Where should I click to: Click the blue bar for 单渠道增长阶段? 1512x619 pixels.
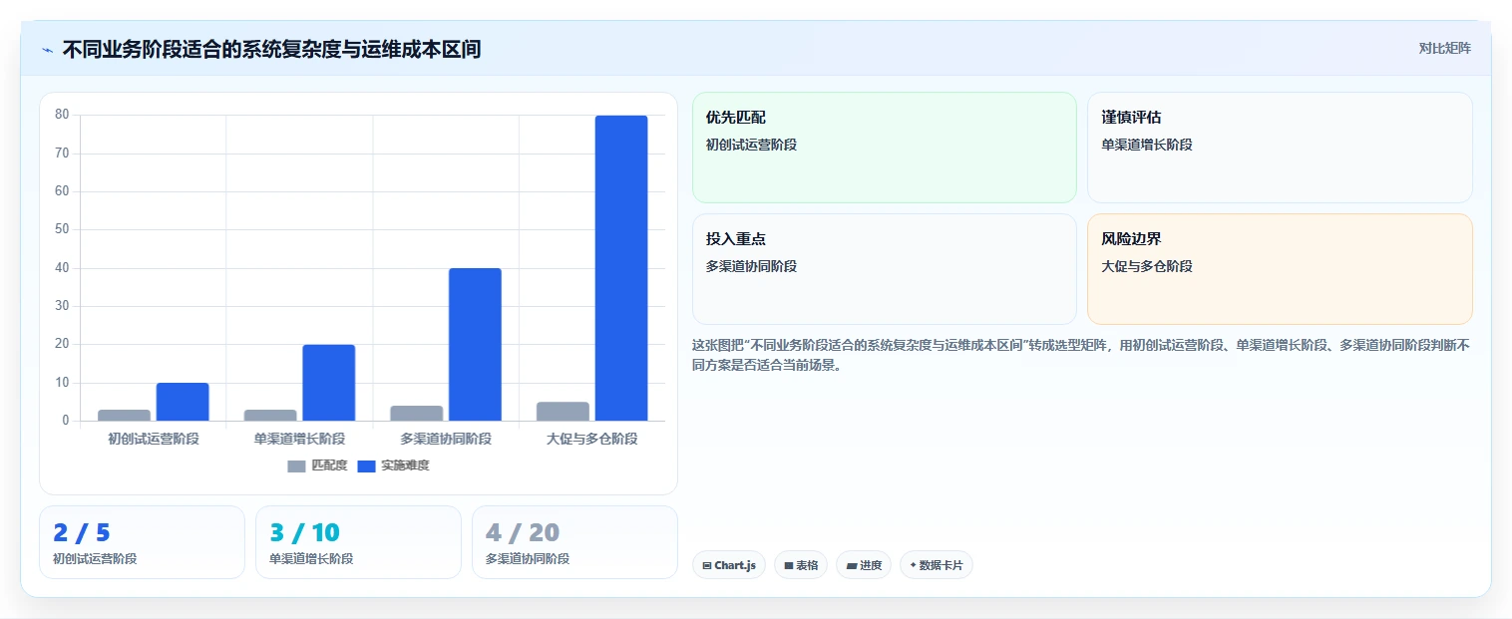[329, 383]
